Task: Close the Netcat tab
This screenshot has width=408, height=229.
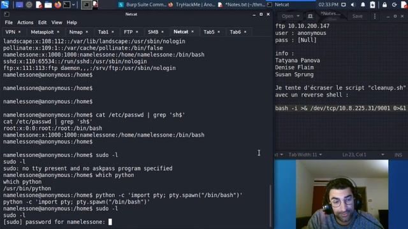Action: tap(193, 32)
